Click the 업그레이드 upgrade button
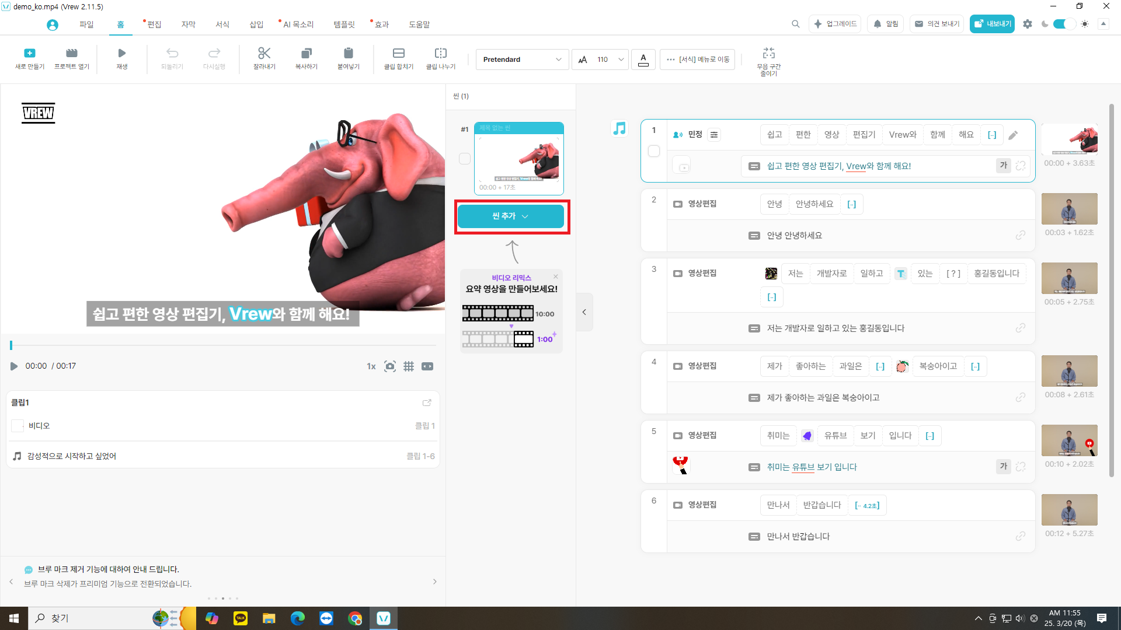 pyautogui.click(x=835, y=24)
